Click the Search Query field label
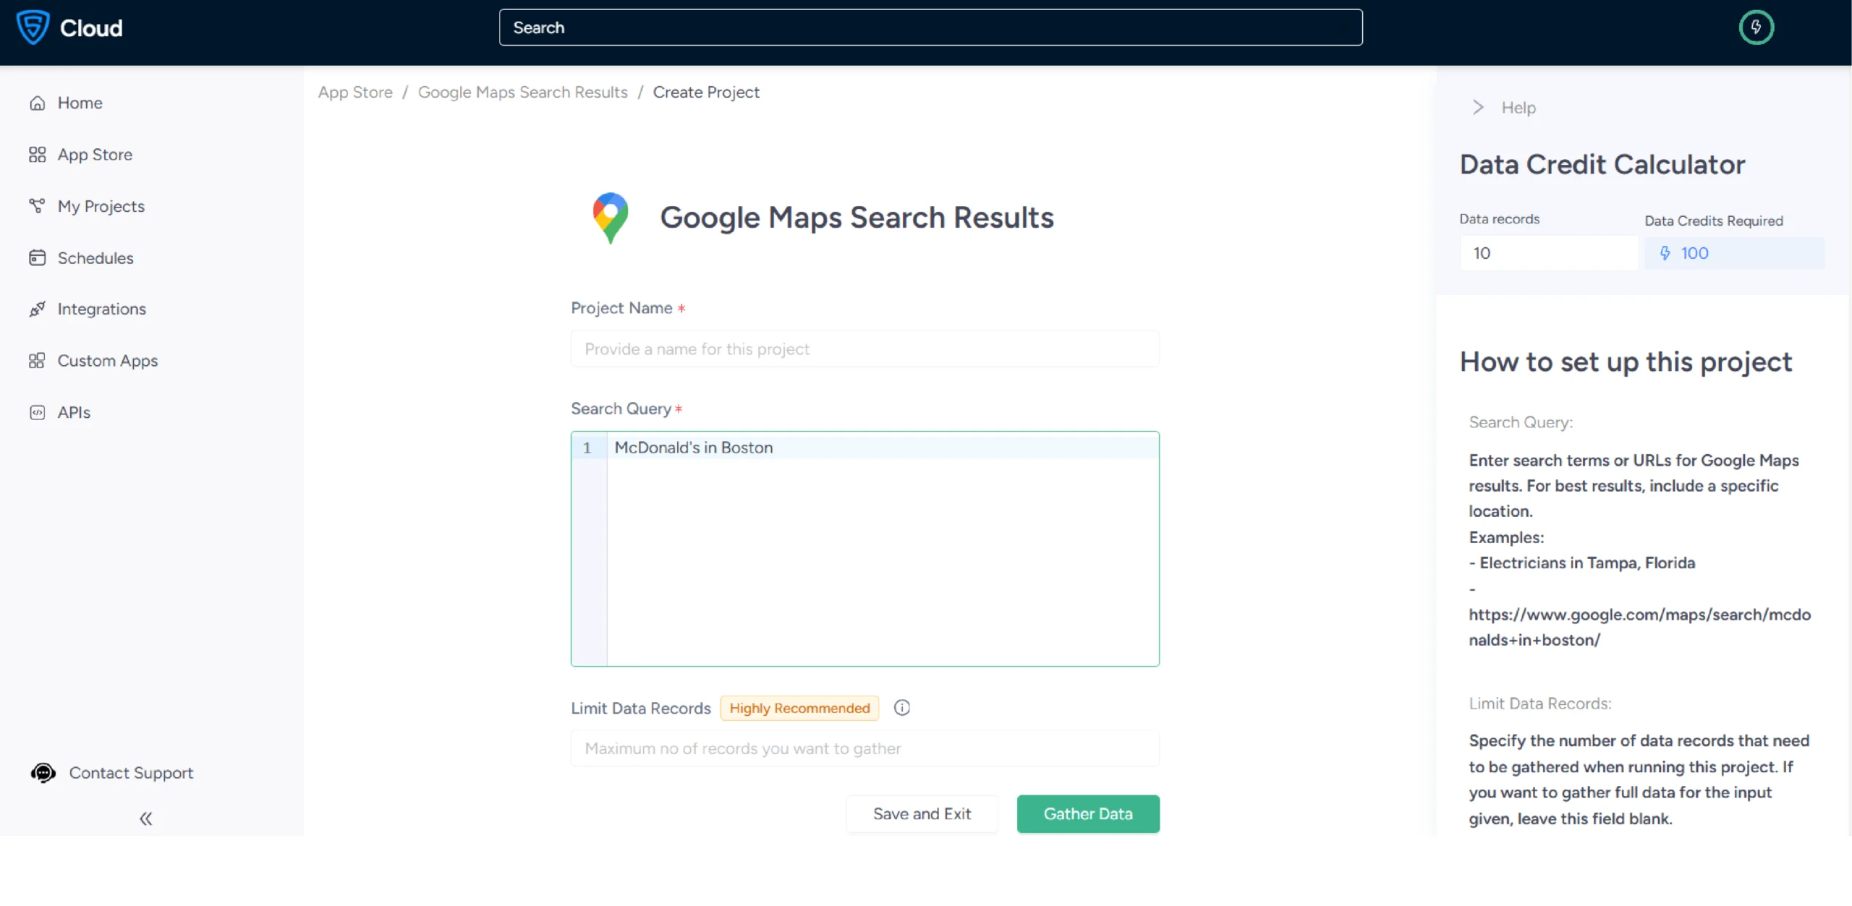Screen dimensions: 1852x906 click(621, 409)
